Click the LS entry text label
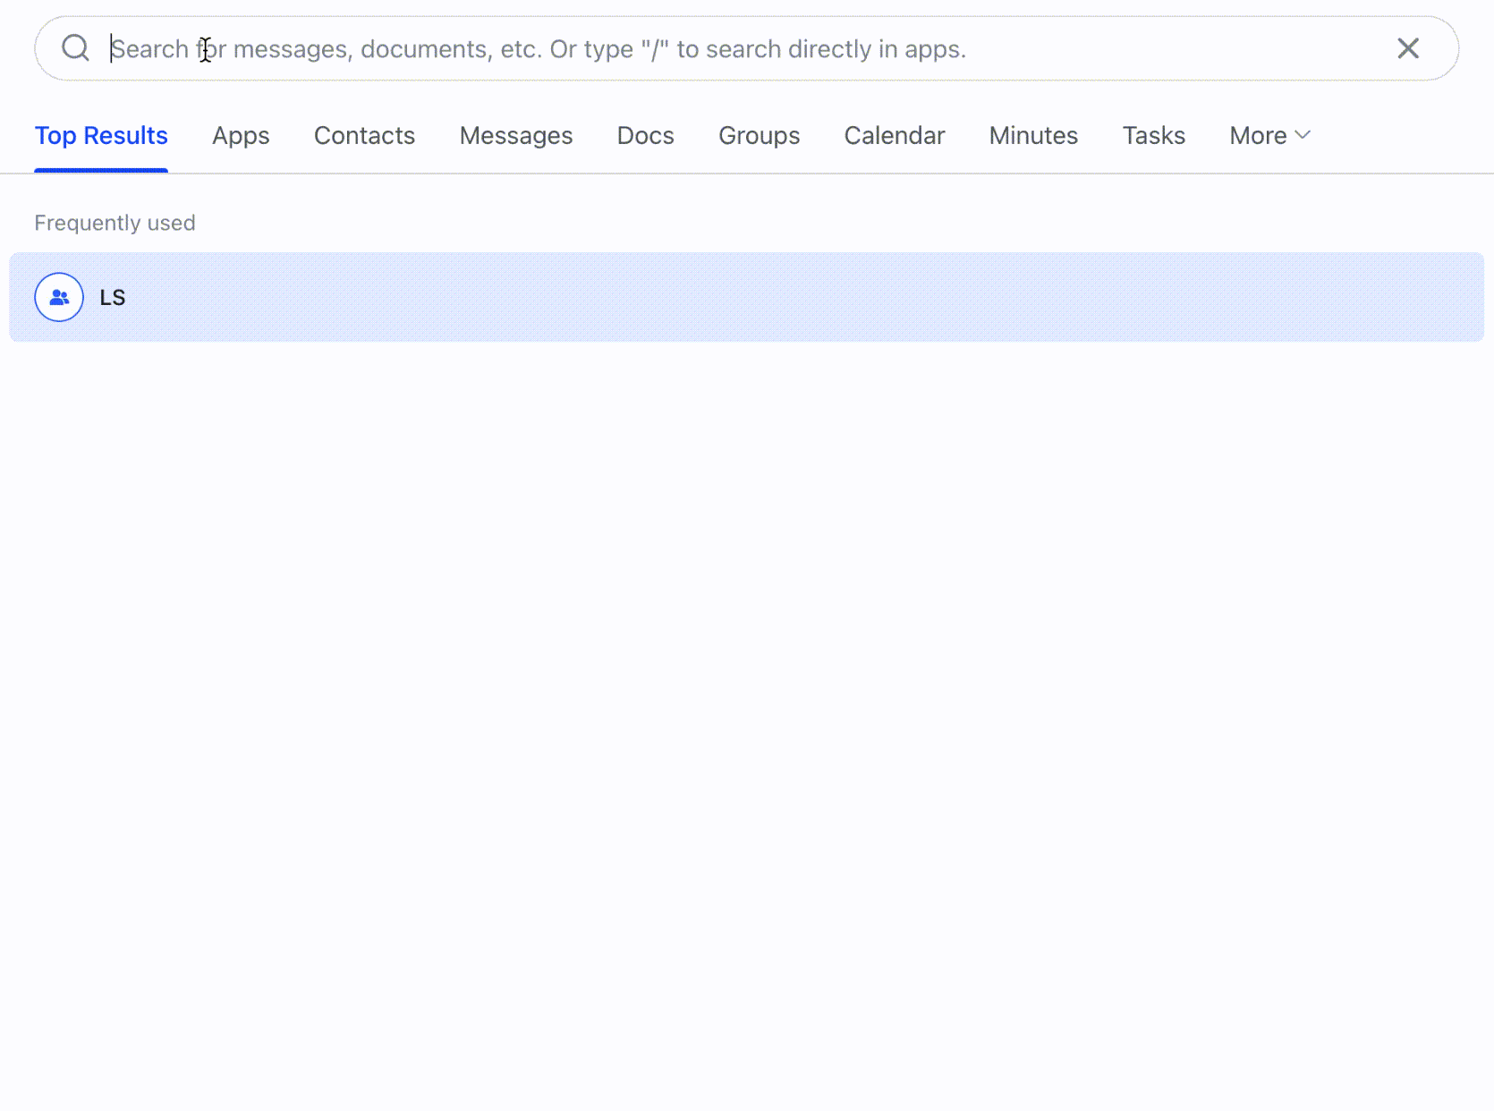The image size is (1494, 1111). click(x=113, y=296)
